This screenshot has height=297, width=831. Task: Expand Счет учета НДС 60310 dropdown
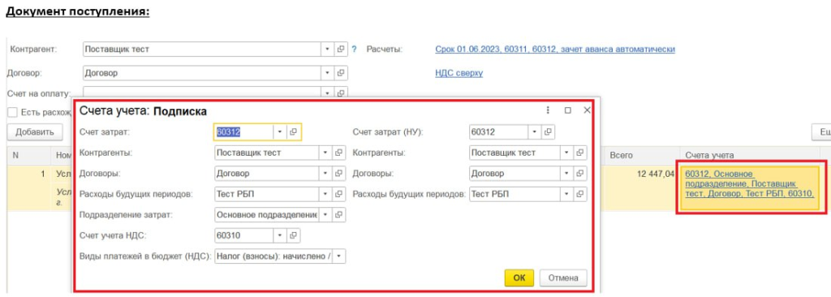pyautogui.click(x=280, y=235)
